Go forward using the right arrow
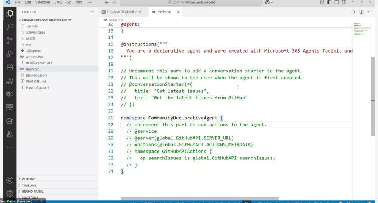This screenshot has width=378, height=203. pos(114,3)
